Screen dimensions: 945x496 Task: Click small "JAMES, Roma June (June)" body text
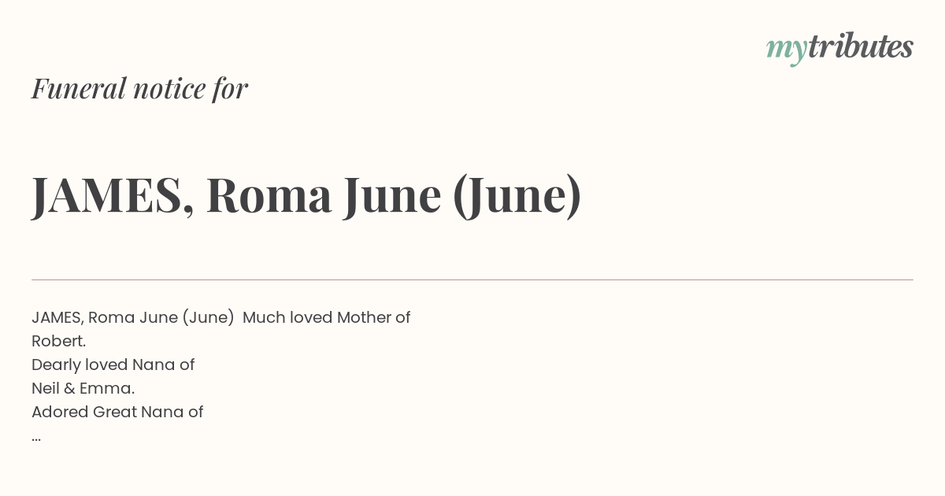click(132, 318)
